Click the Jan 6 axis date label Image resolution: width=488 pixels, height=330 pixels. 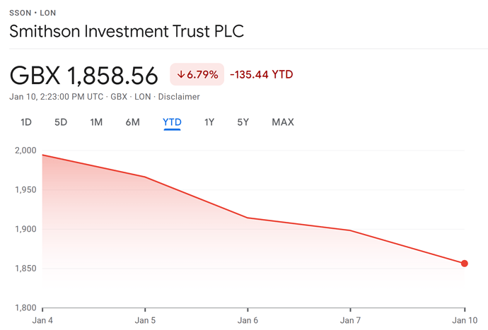(x=248, y=322)
